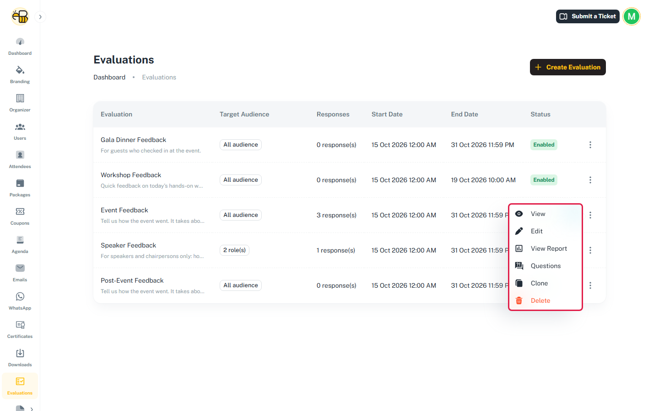Image resolution: width=659 pixels, height=411 pixels.
Task: Choose Edit from the context menu
Action: (546, 231)
